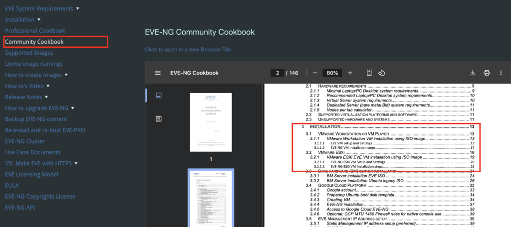Select page 2 thumbnail

point(211,198)
